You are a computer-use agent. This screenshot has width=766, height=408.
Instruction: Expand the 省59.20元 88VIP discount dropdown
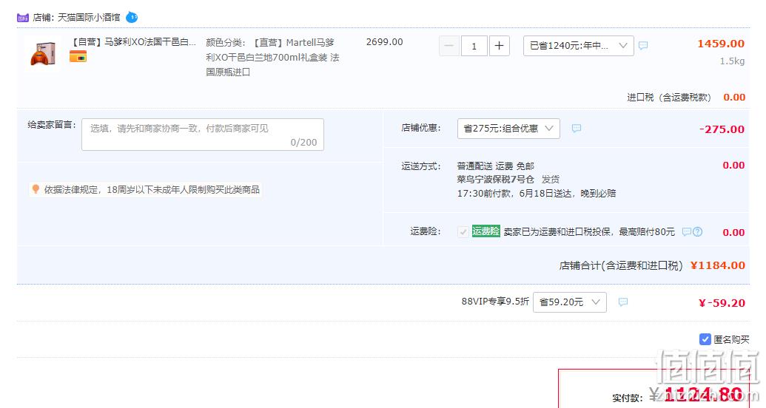tap(570, 302)
